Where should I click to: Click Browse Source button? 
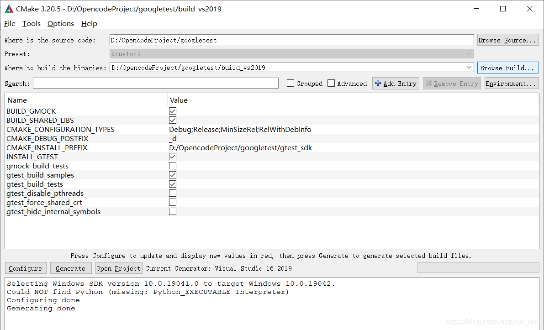[x=508, y=40]
